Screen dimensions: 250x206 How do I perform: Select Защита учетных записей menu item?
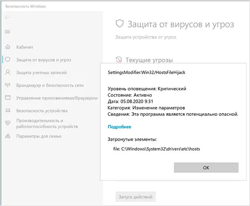pyautogui.click(x=41, y=73)
